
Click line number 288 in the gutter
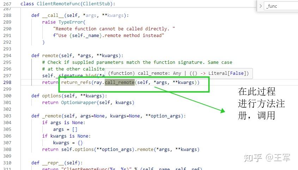tap(7, 16)
